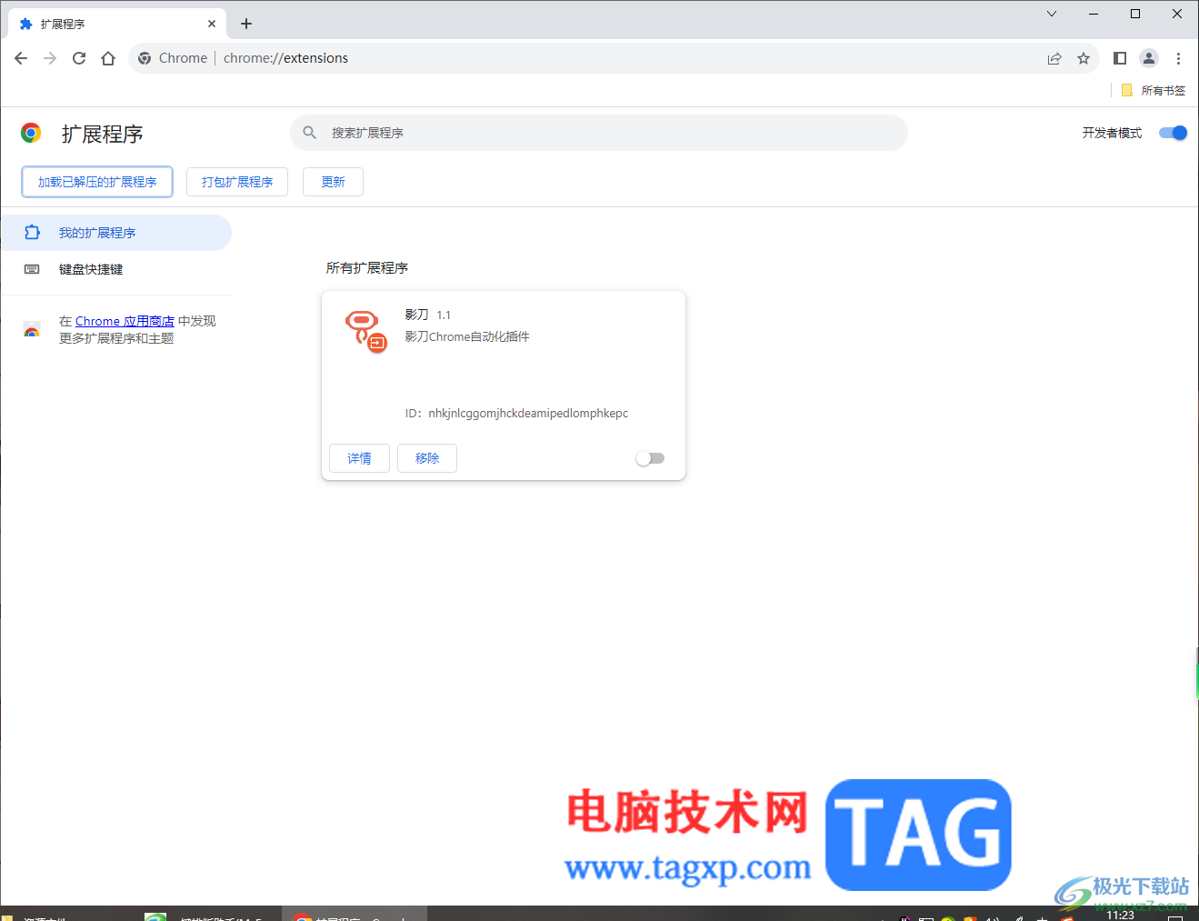Open the 所有书签 bookmarks folder
This screenshot has height=921, width=1199.
[1153, 90]
